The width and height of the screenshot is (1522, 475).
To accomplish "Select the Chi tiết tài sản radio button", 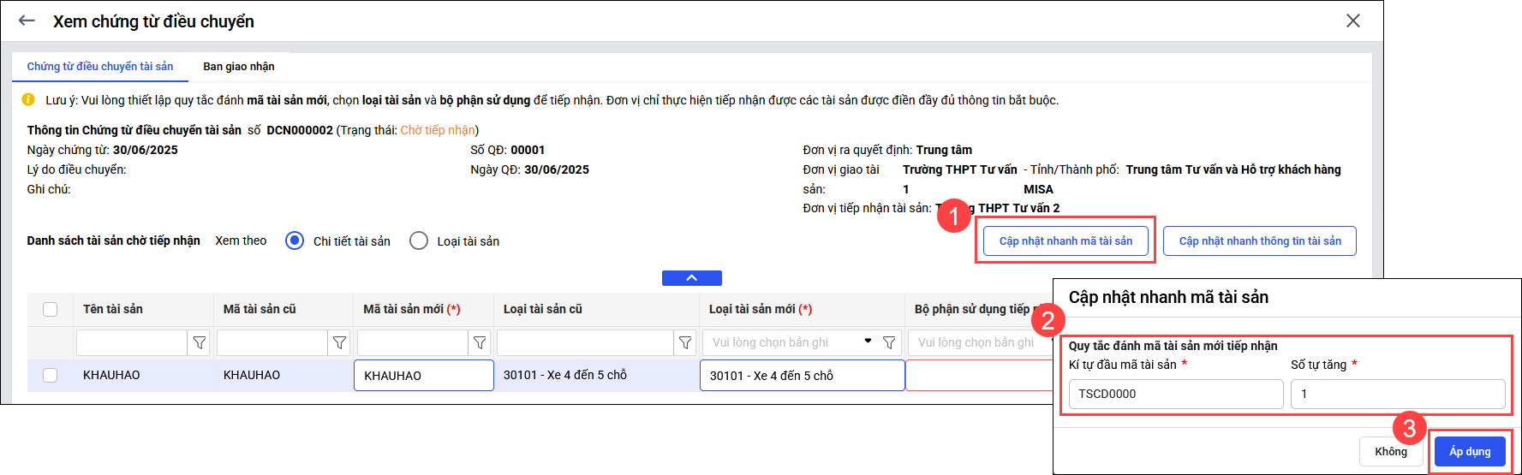I will pyautogui.click(x=295, y=241).
